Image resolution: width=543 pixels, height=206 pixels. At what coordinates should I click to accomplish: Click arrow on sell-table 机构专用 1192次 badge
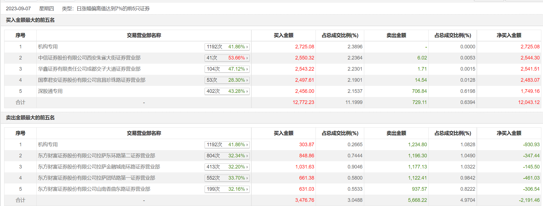(247, 145)
